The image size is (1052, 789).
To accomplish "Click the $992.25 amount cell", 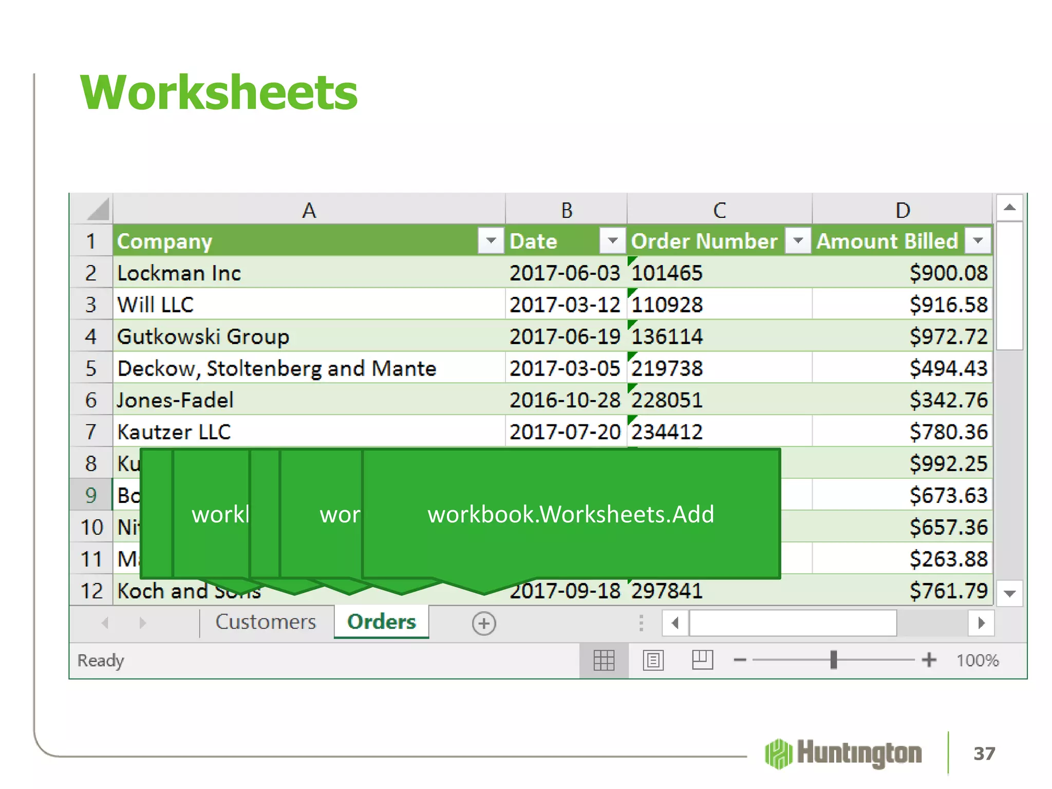I will pos(903,463).
